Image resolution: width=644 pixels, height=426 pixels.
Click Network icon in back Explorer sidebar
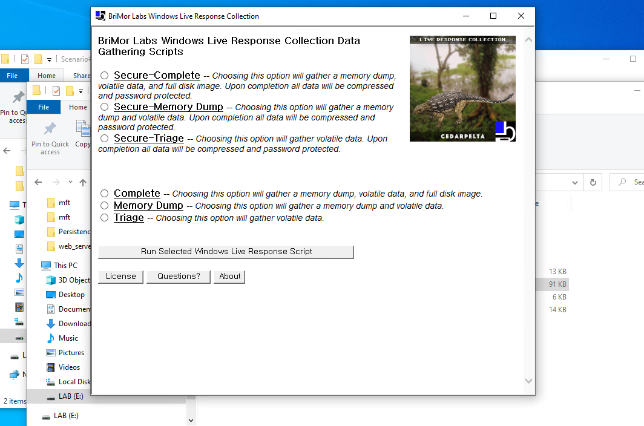point(15,374)
